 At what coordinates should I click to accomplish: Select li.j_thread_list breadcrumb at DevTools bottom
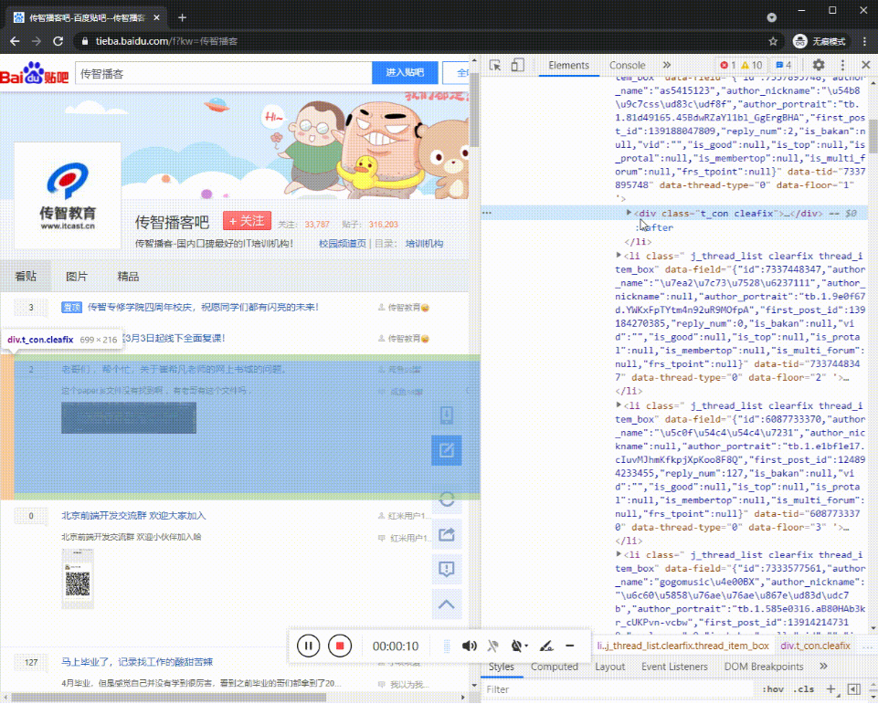[682, 646]
